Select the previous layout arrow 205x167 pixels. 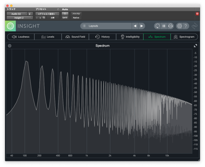(x=135, y=26)
